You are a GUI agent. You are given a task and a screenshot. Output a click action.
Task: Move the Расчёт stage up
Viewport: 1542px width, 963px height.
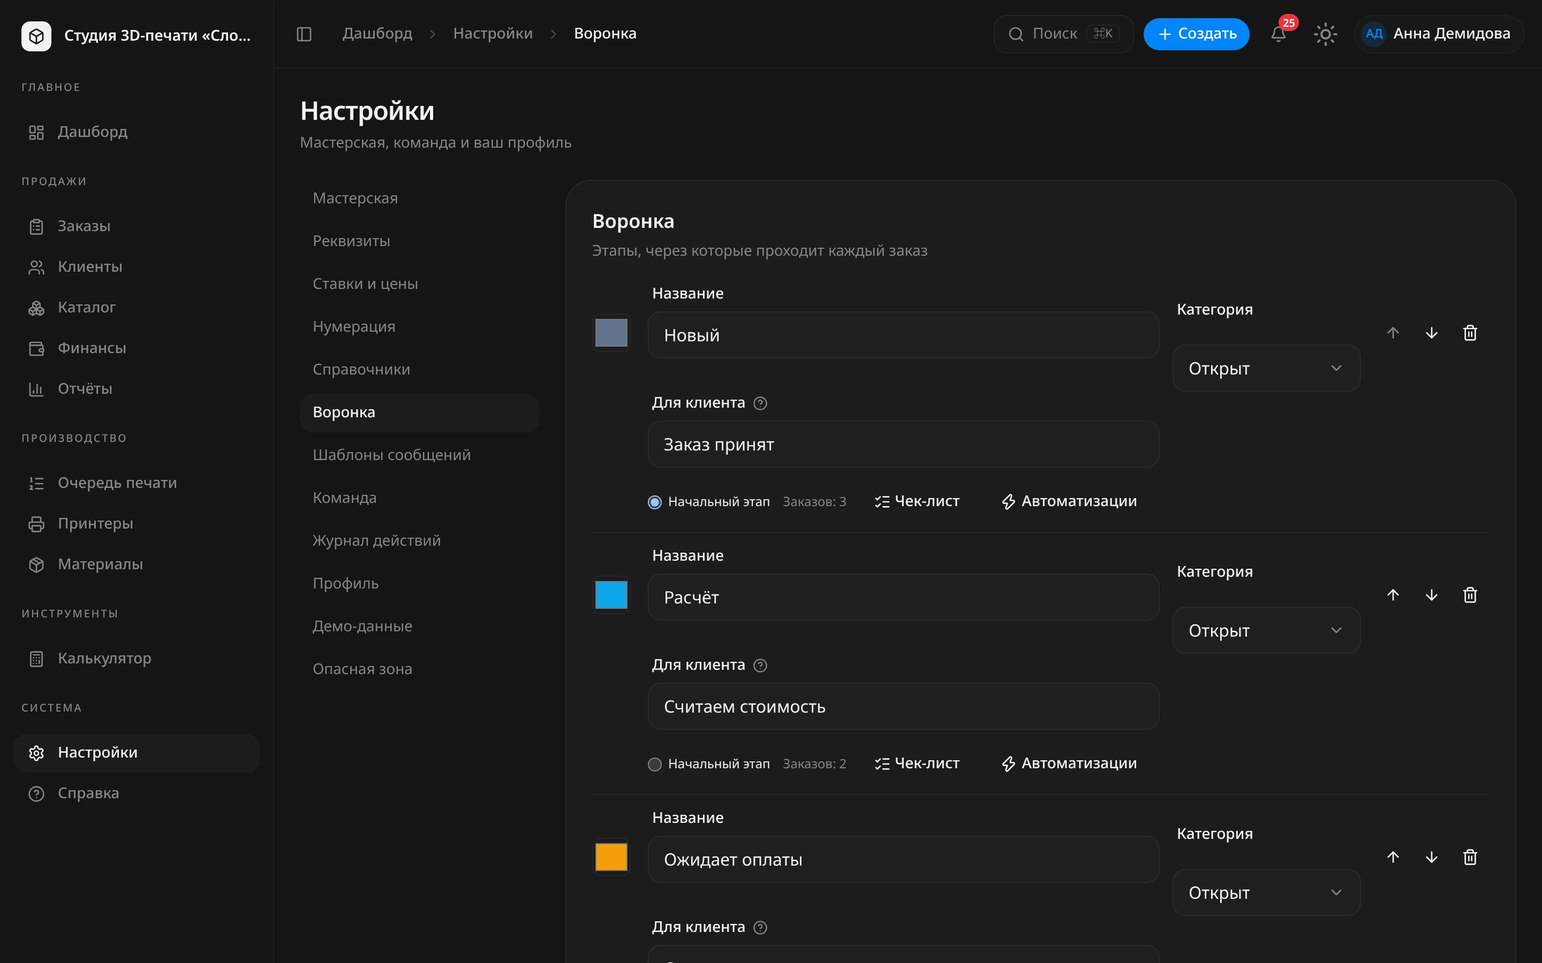(1393, 595)
